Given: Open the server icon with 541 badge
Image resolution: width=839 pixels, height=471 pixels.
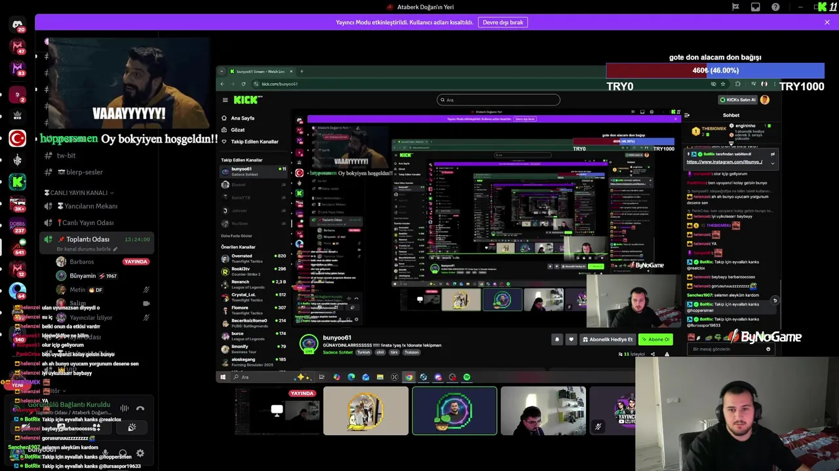Looking at the screenshot, I should 18,247.
